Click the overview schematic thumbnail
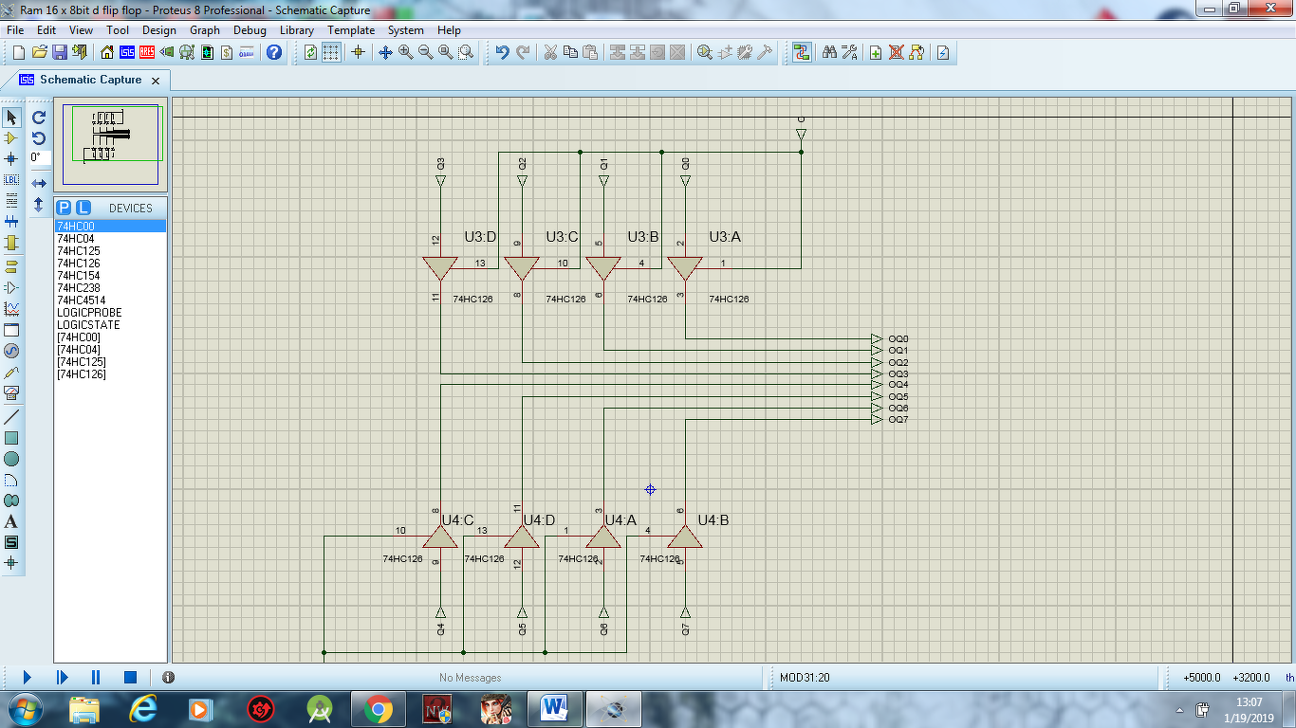 point(111,144)
